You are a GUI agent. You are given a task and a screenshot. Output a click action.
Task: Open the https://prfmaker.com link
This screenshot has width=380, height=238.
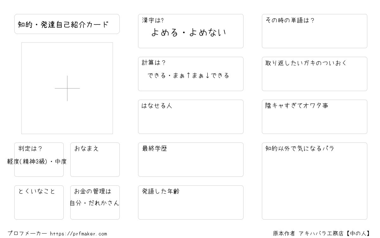coord(79,234)
